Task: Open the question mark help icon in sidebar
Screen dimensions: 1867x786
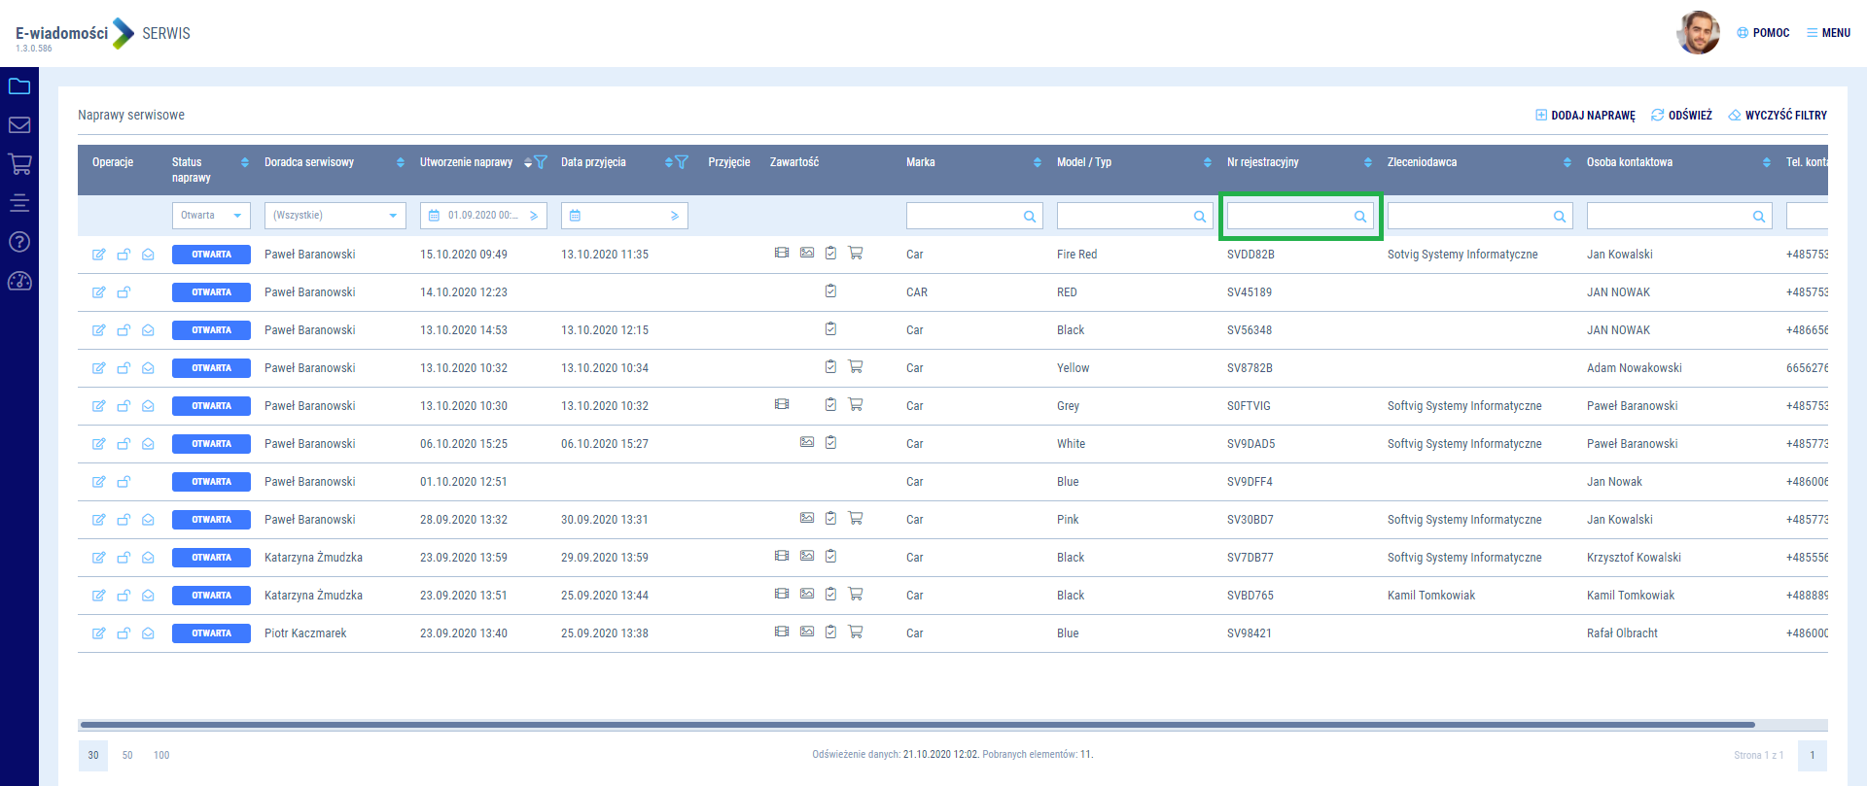Action: coord(19,242)
